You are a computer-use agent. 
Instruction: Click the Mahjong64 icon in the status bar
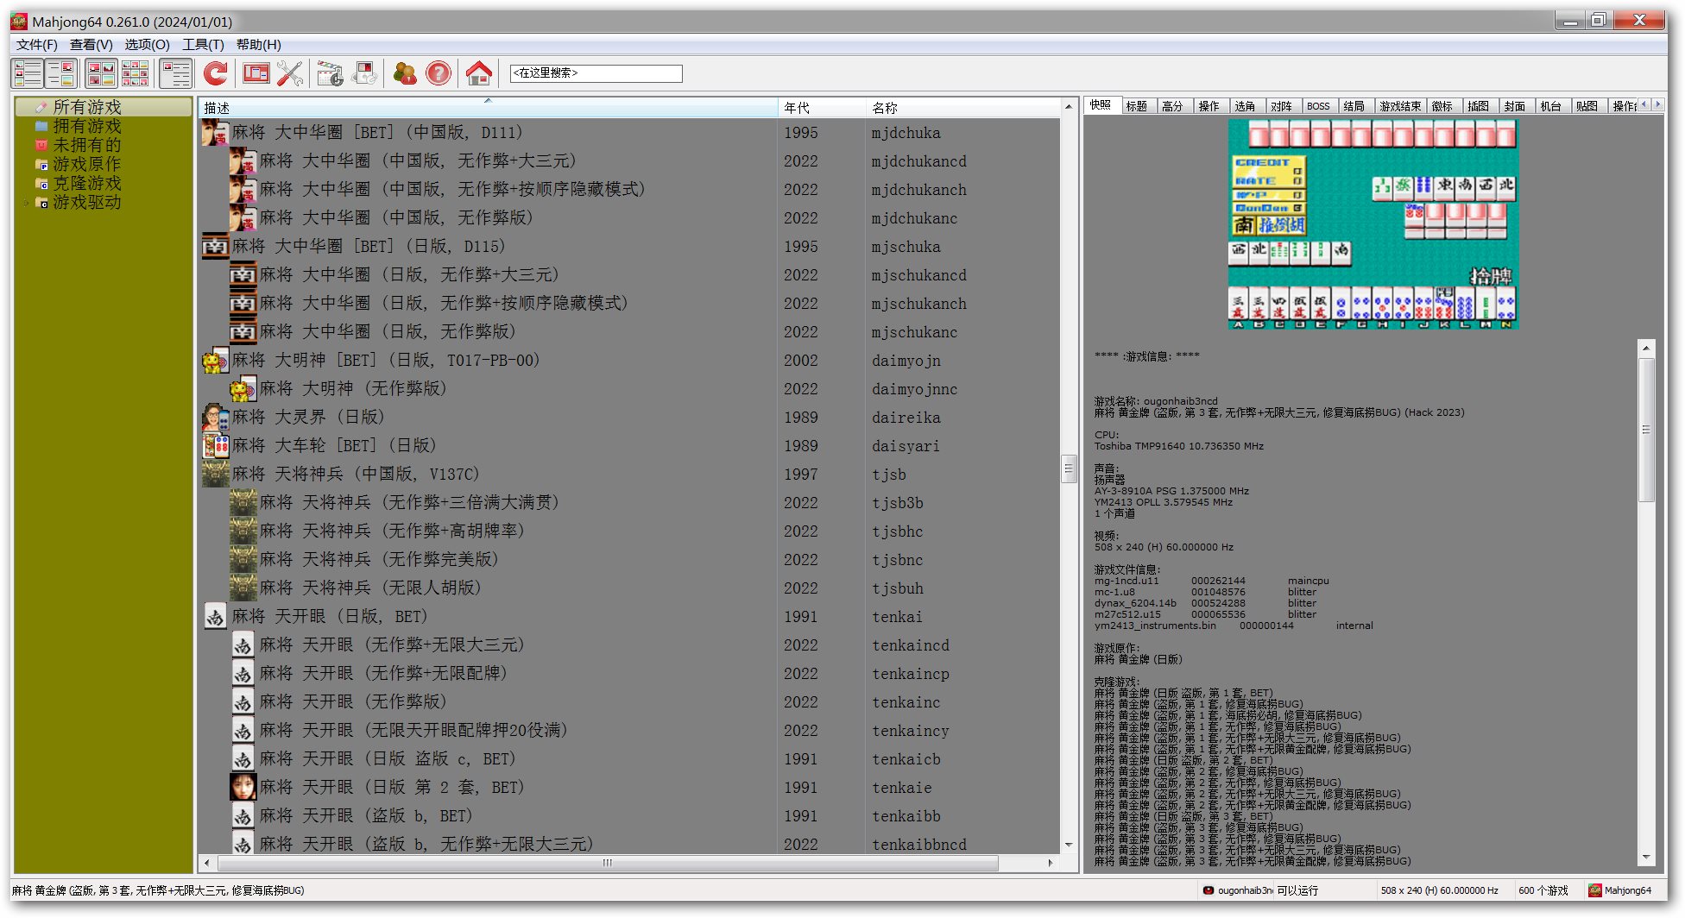click(1595, 890)
